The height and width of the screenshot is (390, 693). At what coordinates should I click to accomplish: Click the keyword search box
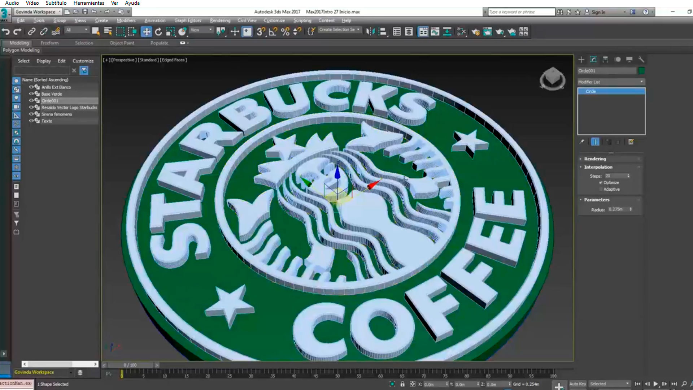(x=521, y=12)
